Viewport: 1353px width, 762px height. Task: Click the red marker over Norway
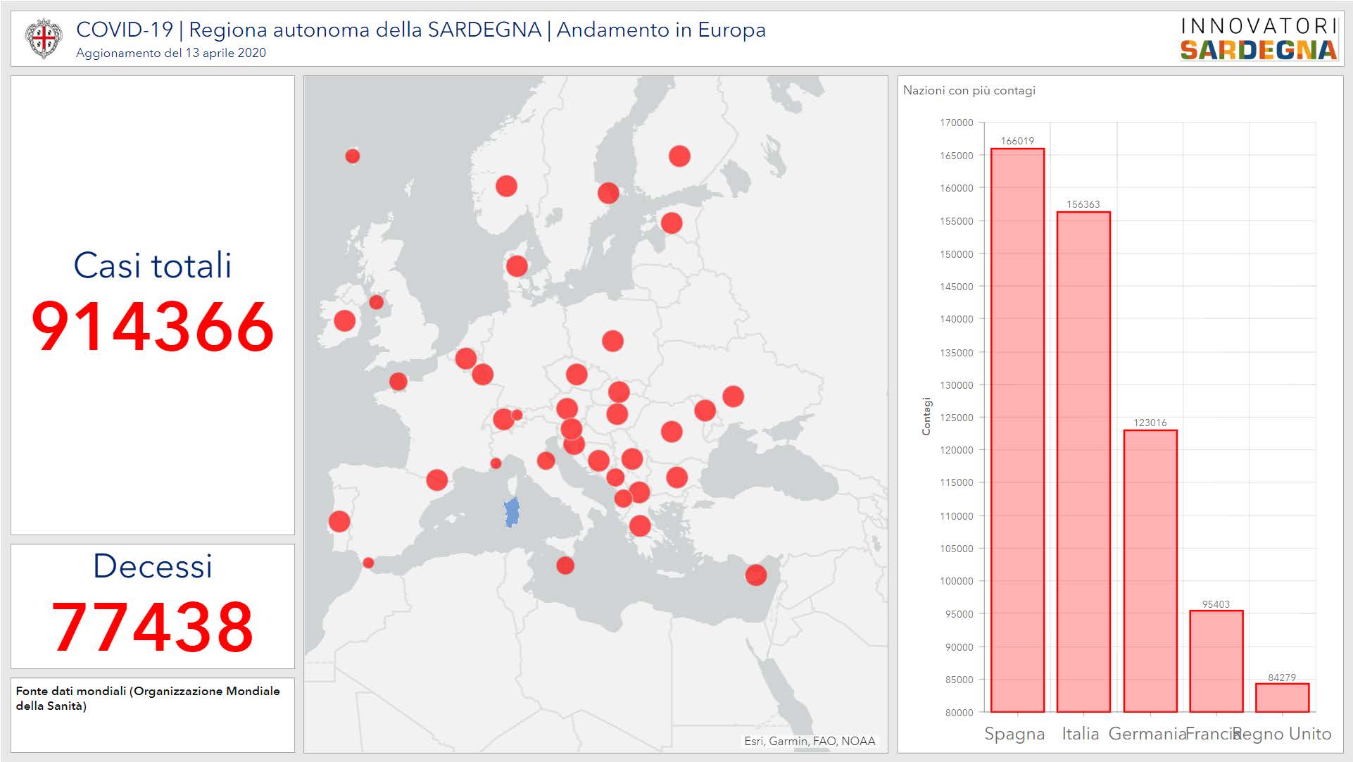click(x=506, y=186)
